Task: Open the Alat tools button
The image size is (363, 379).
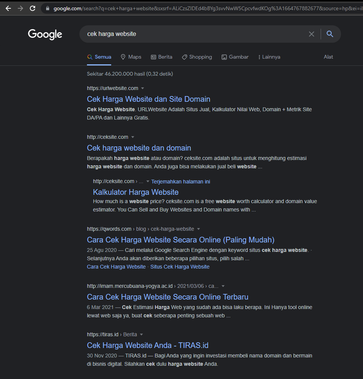Action: pos(328,57)
